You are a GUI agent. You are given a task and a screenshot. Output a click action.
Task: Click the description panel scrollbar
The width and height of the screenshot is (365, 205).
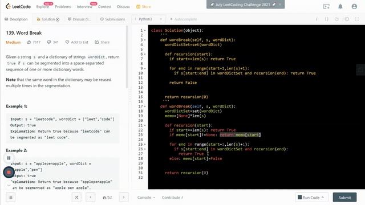coord(127,57)
